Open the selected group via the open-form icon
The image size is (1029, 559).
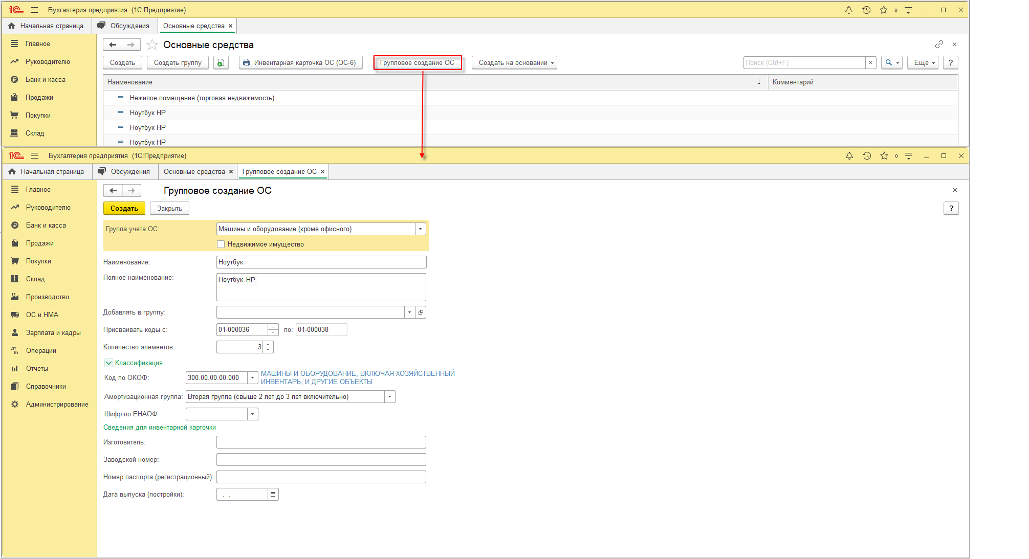pos(421,312)
